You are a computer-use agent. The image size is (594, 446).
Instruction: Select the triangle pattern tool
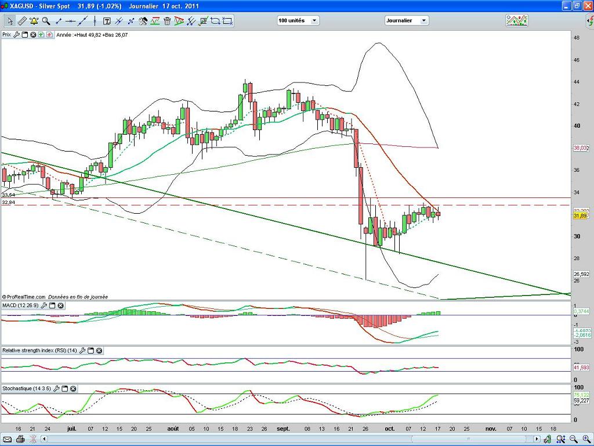(179, 21)
